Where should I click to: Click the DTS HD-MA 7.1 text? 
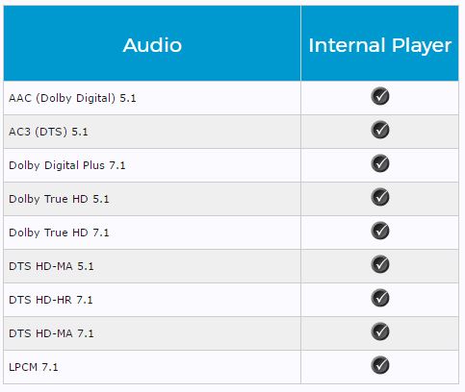51,333
